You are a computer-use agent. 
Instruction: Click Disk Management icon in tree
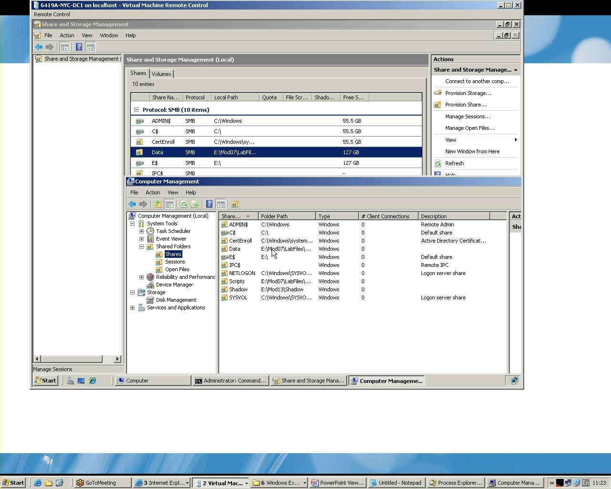point(150,300)
